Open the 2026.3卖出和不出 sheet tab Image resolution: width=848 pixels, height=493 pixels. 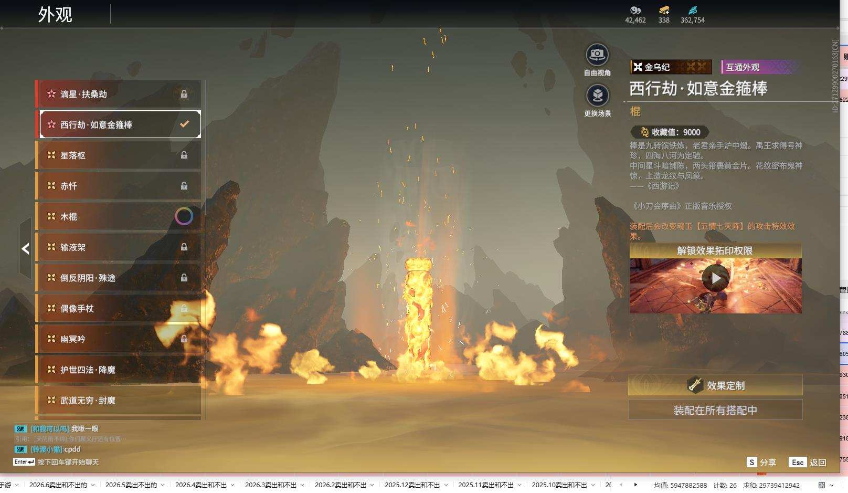tap(271, 485)
